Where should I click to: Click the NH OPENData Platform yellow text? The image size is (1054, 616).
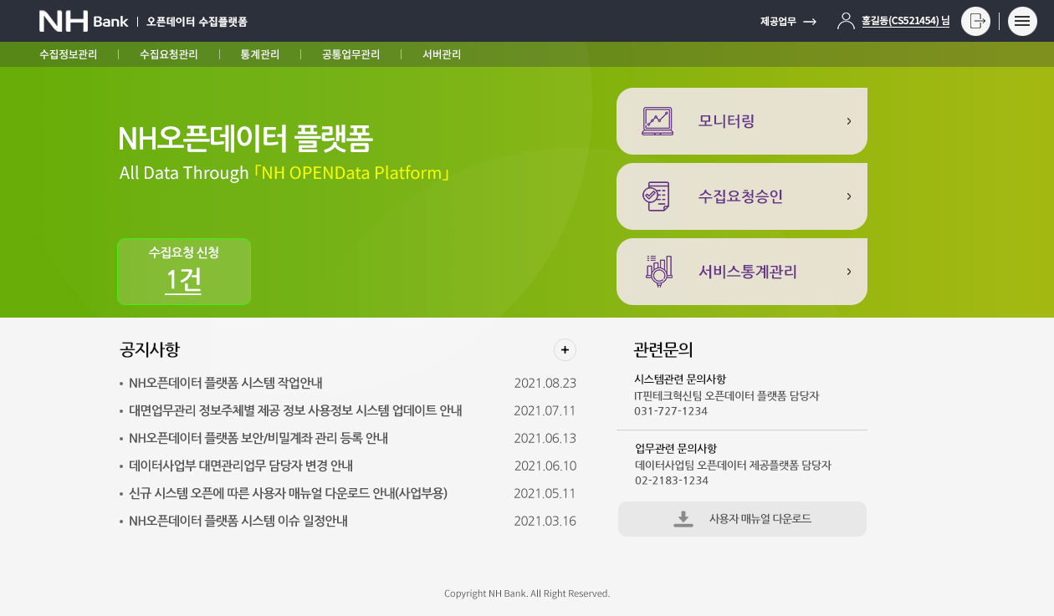point(351,173)
